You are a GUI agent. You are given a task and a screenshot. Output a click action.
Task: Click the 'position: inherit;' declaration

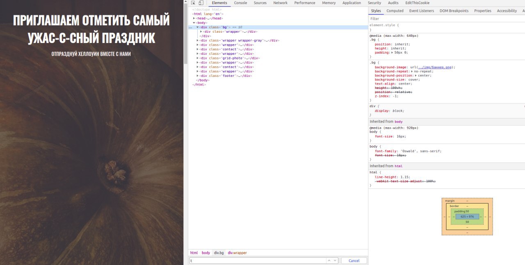coord(393,44)
